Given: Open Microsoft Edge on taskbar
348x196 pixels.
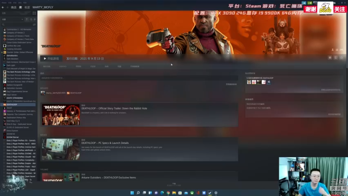Looking at the screenshot, I should (x=162, y=193).
